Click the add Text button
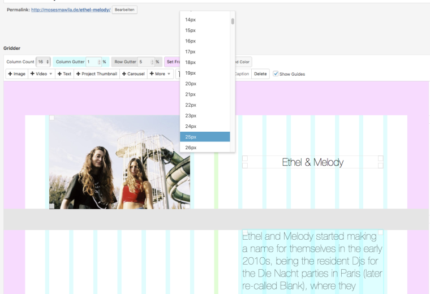 (64, 74)
